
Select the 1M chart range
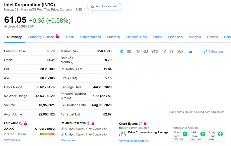[137, 52]
